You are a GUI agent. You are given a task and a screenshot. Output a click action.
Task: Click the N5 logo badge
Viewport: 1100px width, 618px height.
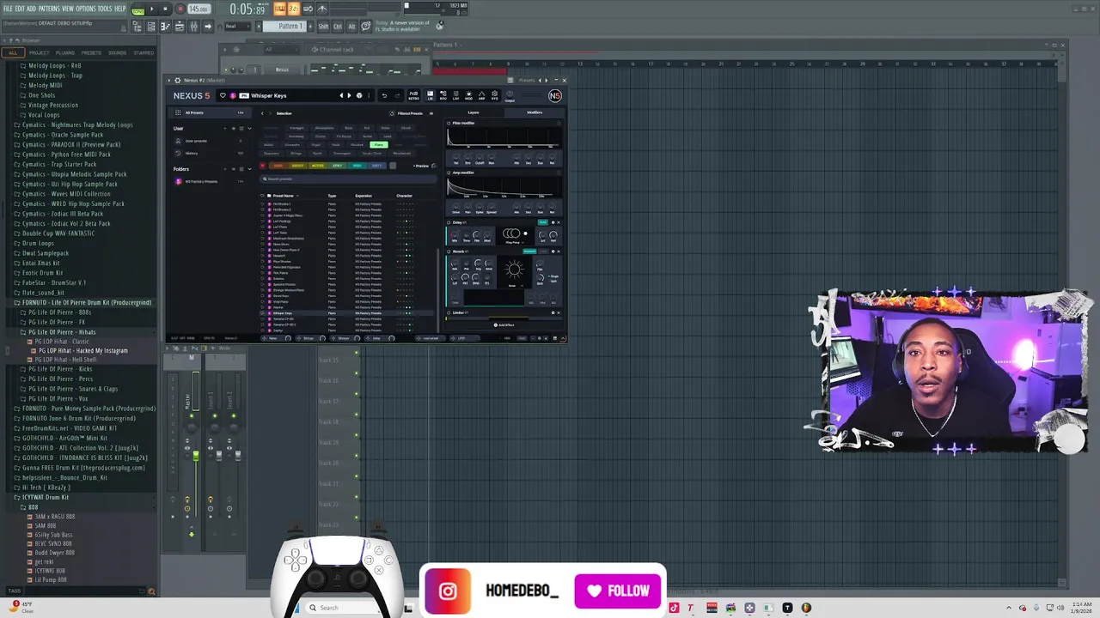pos(554,95)
